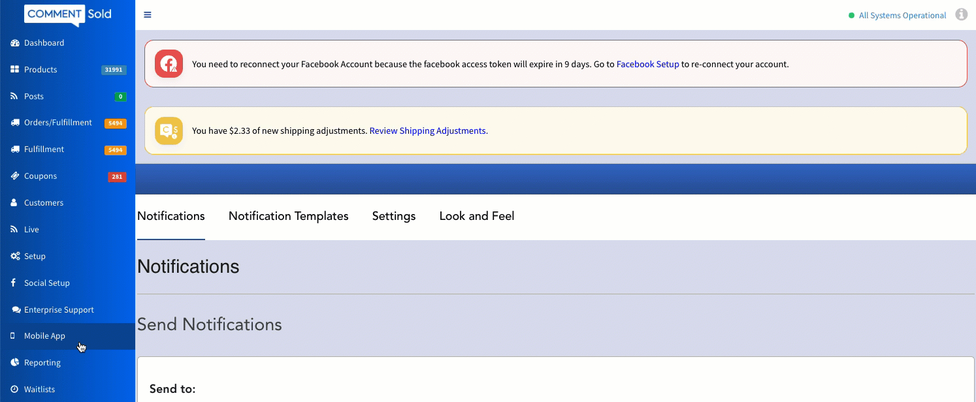Switch to the Look and Feel tab
The height and width of the screenshot is (402, 976).
pos(476,216)
